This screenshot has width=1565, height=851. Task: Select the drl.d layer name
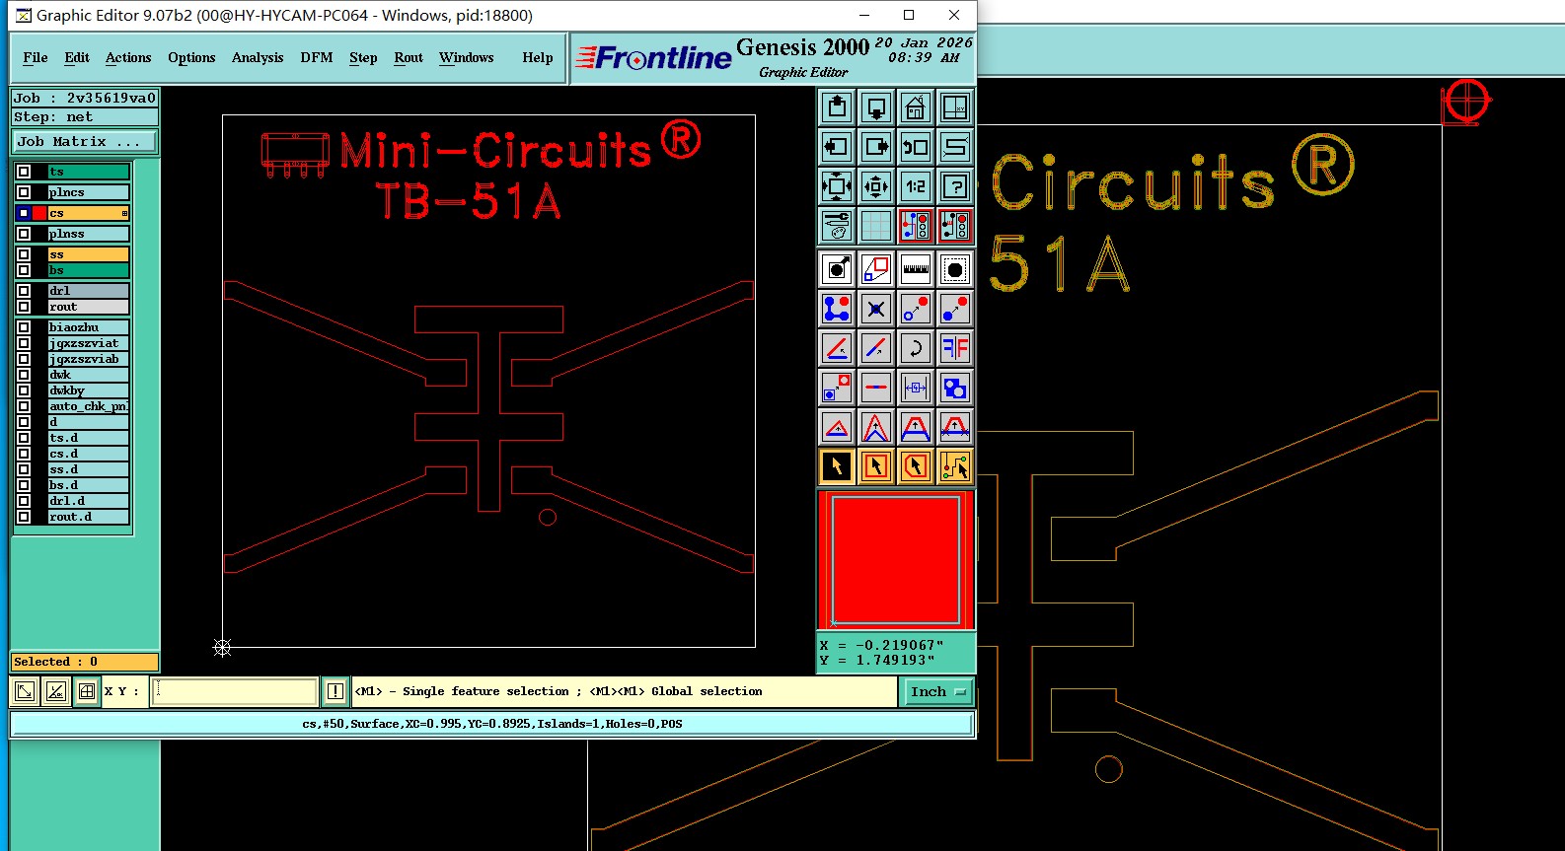pyautogui.click(x=89, y=501)
